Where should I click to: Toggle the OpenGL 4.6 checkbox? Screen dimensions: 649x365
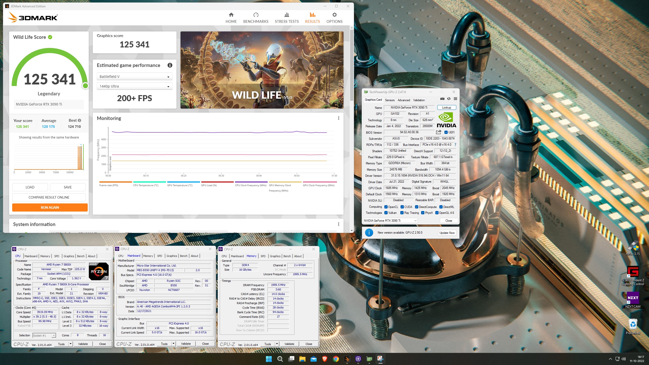click(437, 213)
